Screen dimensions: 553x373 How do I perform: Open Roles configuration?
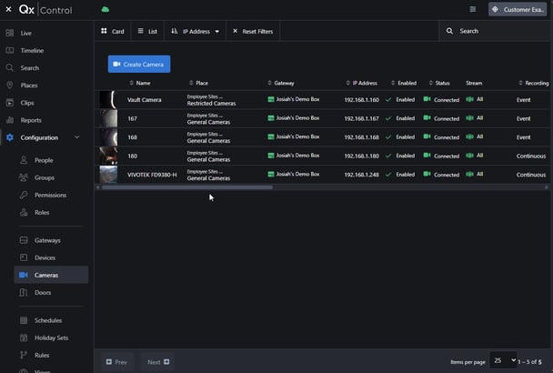(x=42, y=213)
